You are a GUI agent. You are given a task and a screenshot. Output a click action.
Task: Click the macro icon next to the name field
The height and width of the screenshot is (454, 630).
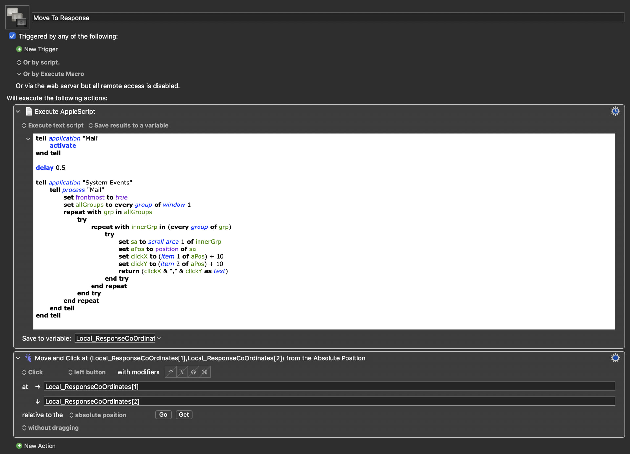tap(17, 17)
